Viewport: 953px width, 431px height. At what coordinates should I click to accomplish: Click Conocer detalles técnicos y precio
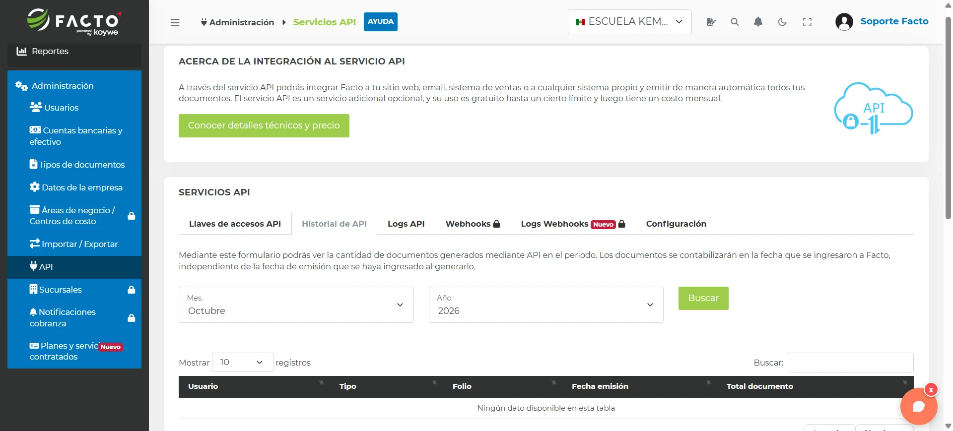point(264,125)
